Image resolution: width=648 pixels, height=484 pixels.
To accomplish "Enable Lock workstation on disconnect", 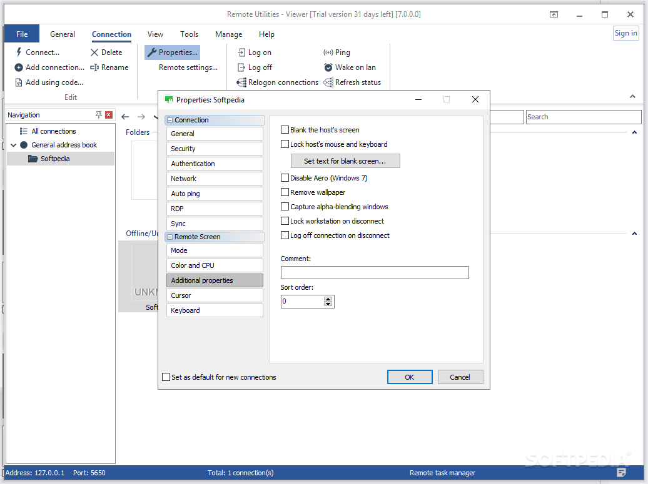I will click(x=285, y=221).
